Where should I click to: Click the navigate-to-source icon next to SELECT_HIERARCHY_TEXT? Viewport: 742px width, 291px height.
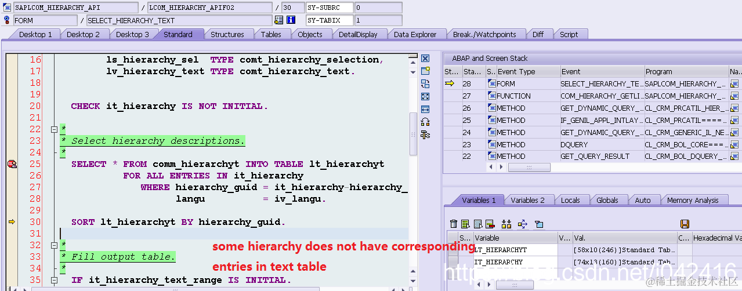(279, 20)
